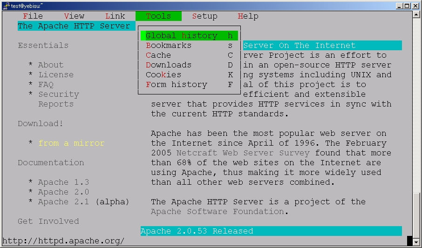The height and width of the screenshot is (248, 422).
Task: Visit the Apache Software Foundation link
Action: tap(218, 211)
